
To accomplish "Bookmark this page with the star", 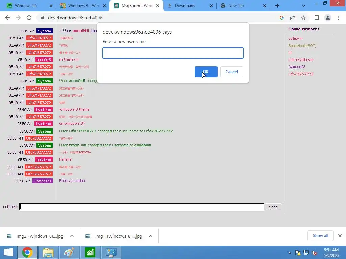I will click(303, 18).
